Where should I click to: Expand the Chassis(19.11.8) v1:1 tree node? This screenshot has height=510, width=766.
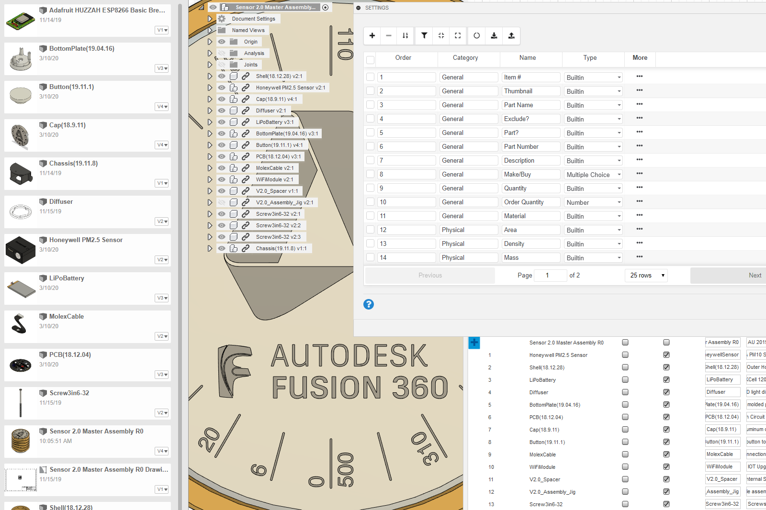[210, 248]
